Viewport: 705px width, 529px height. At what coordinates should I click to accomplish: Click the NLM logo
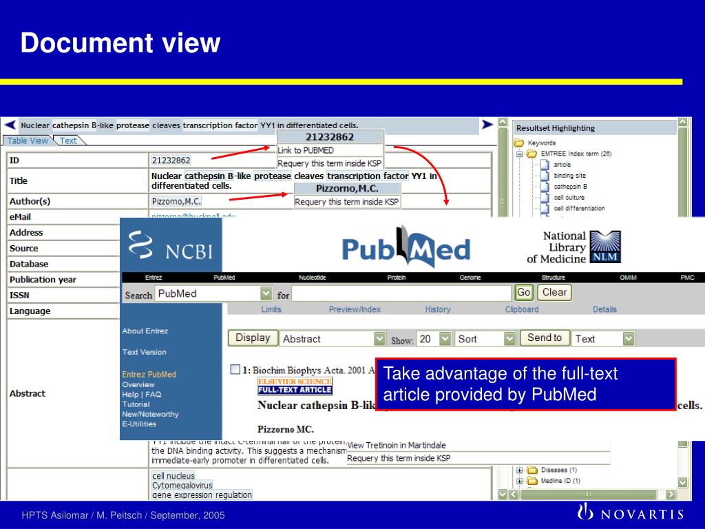click(x=605, y=247)
